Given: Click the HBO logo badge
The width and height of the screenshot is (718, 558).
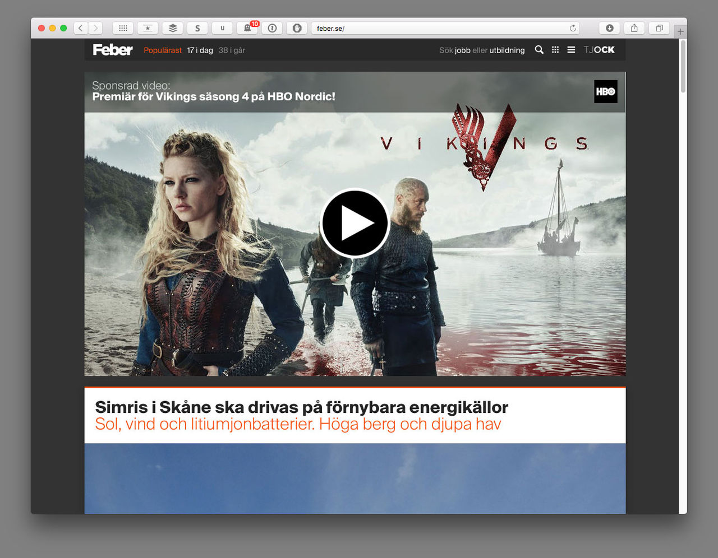Looking at the screenshot, I should (x=606, y=91).
